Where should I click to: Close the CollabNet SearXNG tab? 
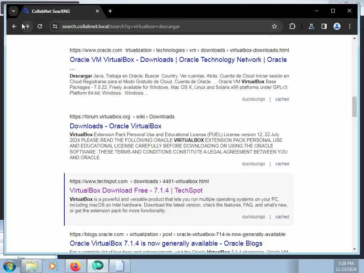click(x=97, y=11)
